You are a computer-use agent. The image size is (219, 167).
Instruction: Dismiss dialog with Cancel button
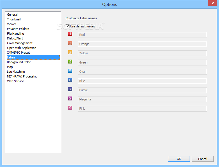click(x=202, y=159)
